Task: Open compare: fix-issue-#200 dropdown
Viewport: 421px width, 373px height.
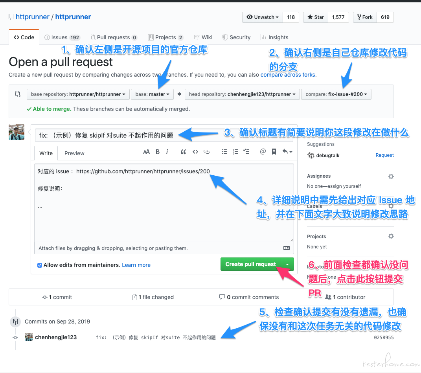Action: [336, 94]
